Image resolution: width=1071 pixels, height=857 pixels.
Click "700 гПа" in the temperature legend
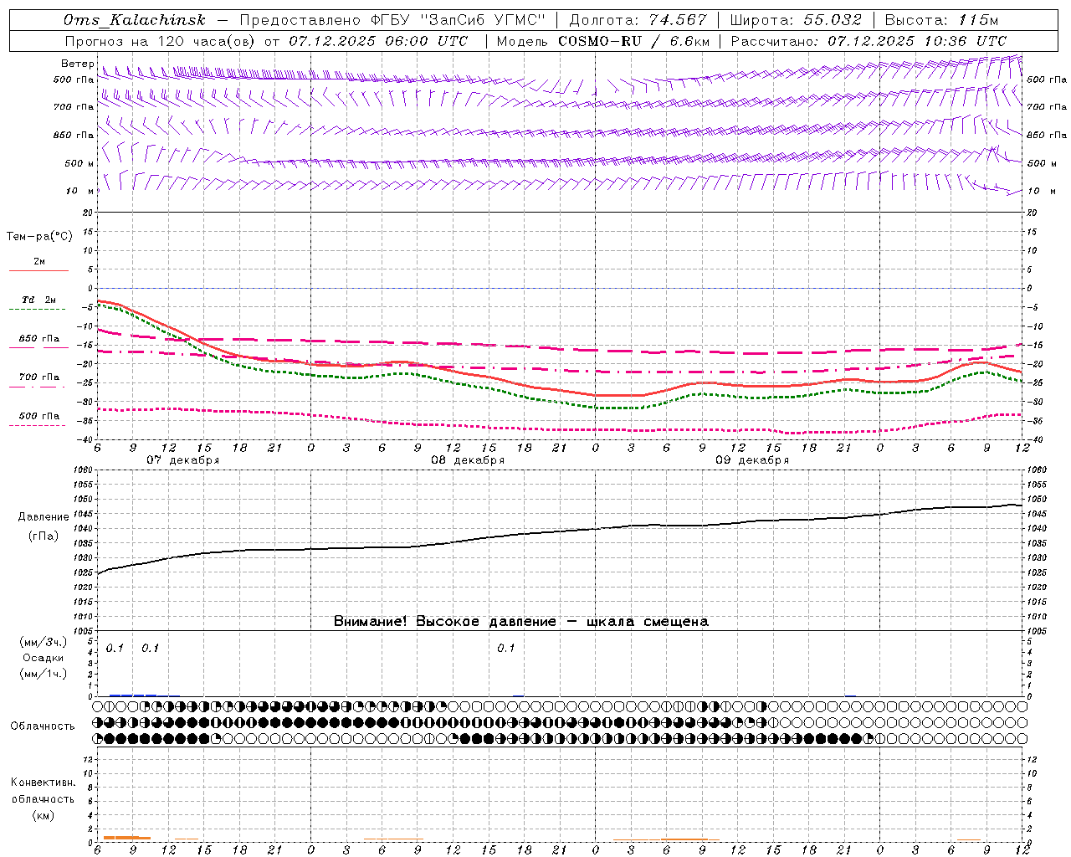pos(39,377)
